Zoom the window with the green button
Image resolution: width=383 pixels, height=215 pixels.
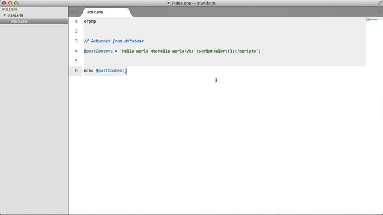click(x=16, y=3)
